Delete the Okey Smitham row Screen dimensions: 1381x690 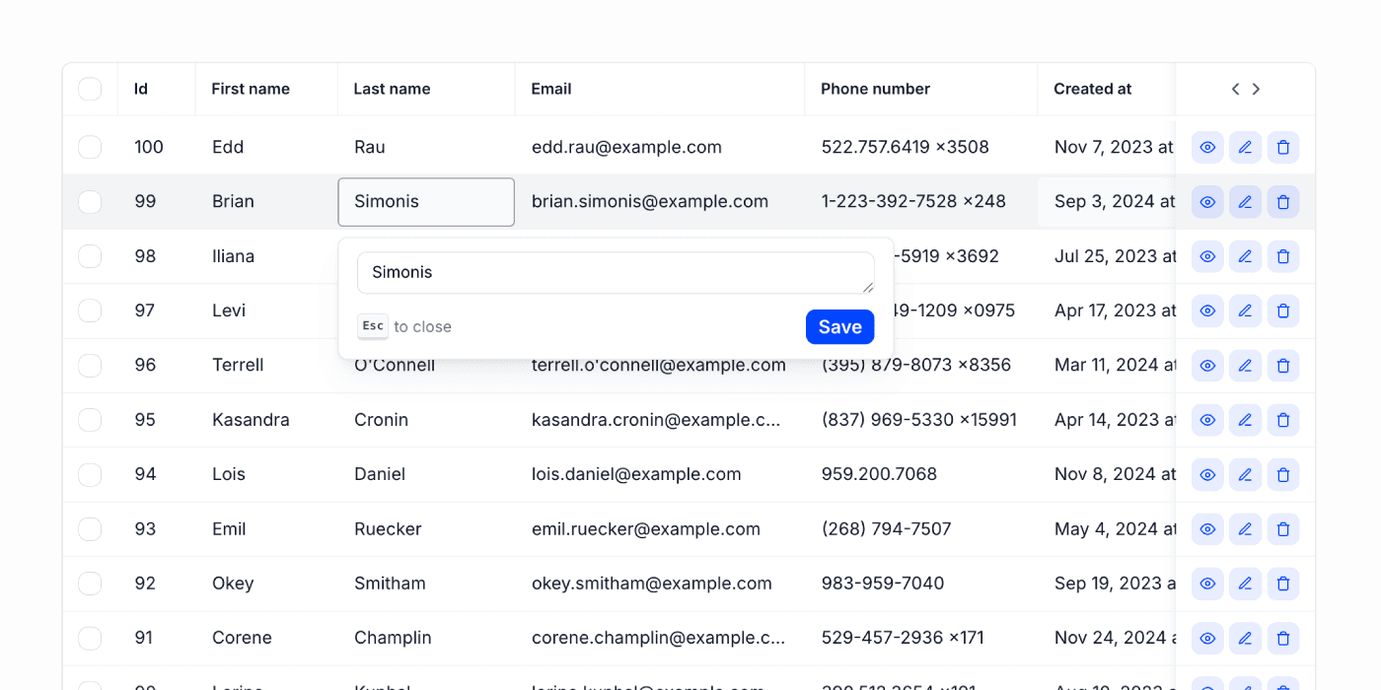click(1283, 584)
